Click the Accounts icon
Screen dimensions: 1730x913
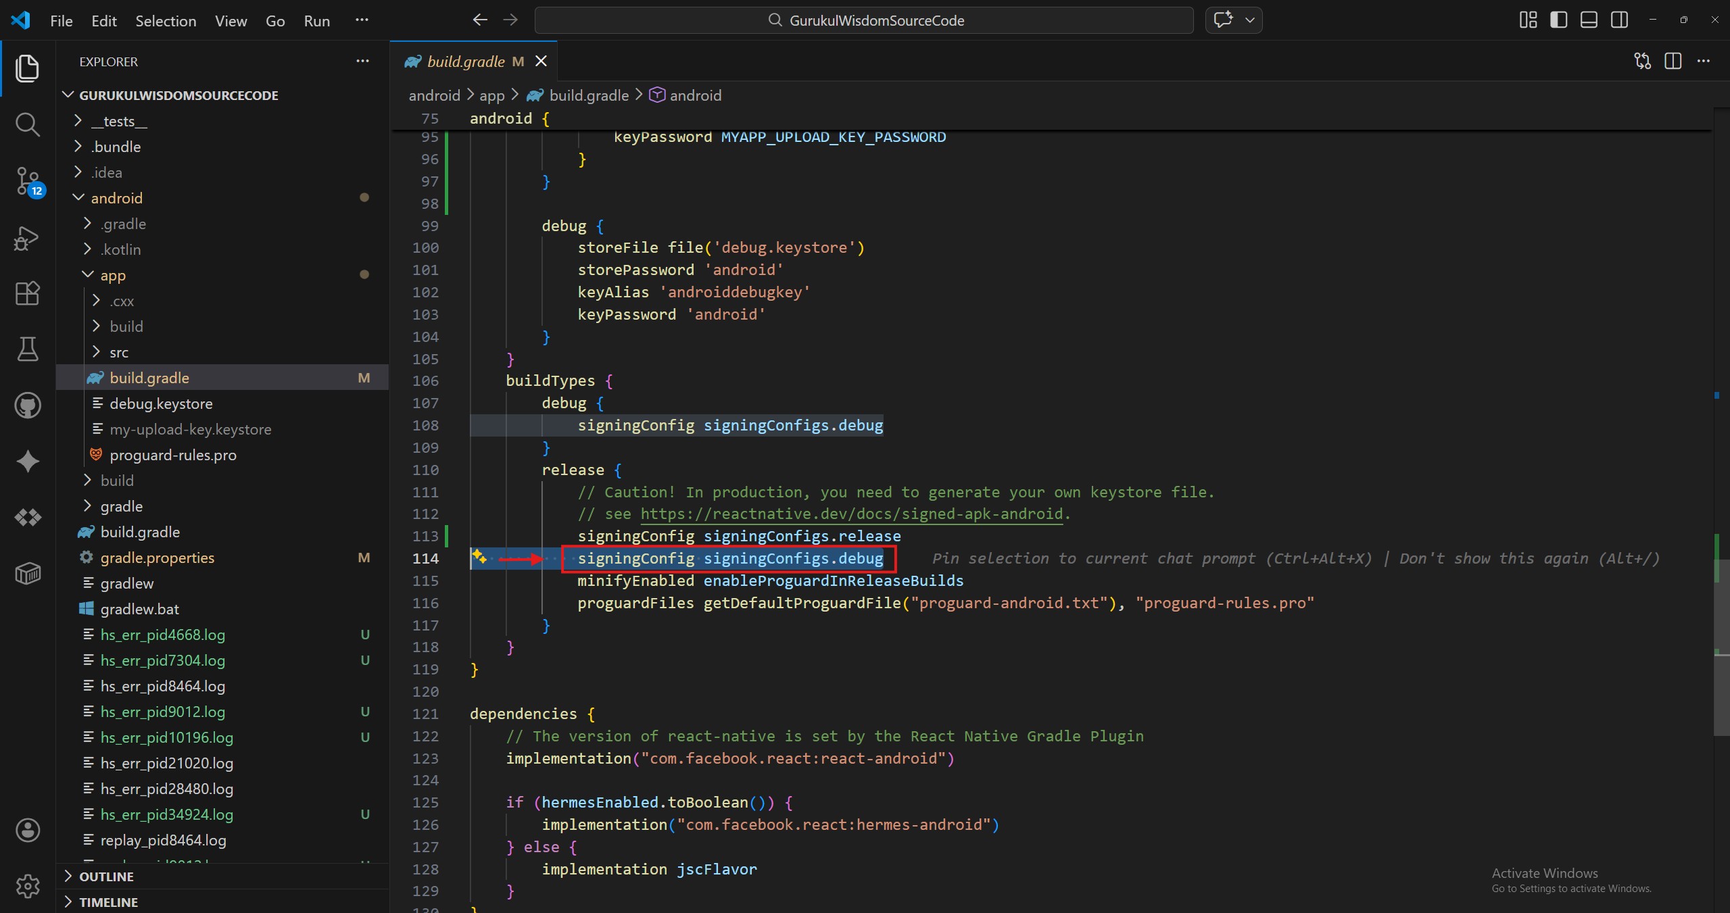point(27,830)
